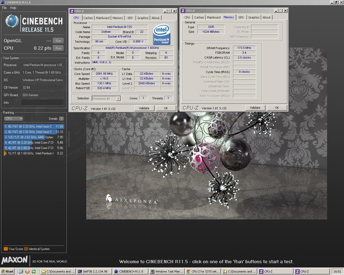The width and height of the screenshot is (344, 275).
Task: Run the OpenGL benchmark
Action: click(58, 41)
